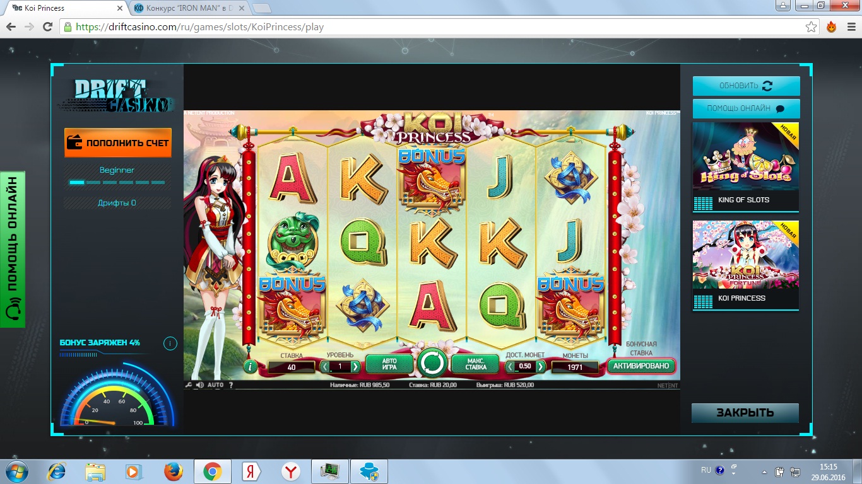
Task: Click the bonus charge speedometer gauge
Action: pyautogui.click(x=117, y=395)
